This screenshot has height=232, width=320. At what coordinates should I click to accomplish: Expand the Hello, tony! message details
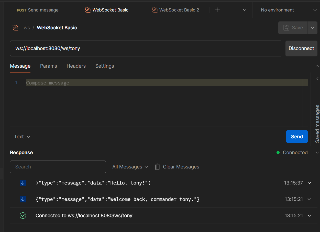(x=310, y=183)
